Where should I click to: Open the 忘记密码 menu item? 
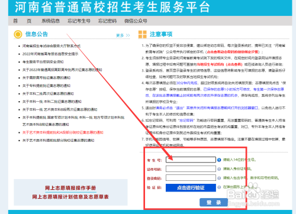(x=108, y=21)
